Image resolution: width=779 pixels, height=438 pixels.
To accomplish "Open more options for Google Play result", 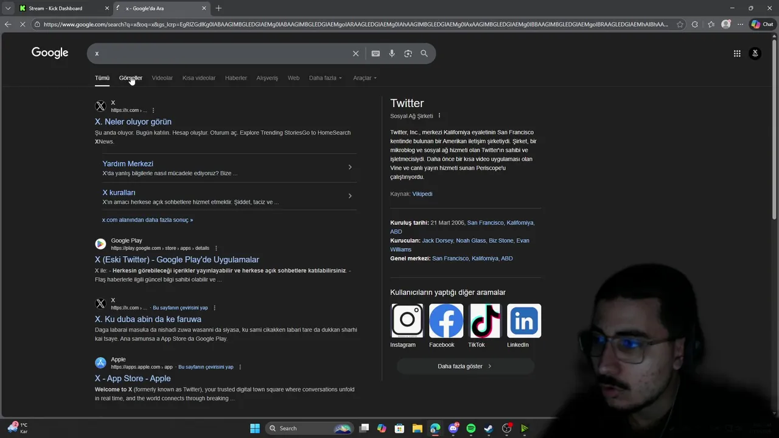I will (216, 248).
